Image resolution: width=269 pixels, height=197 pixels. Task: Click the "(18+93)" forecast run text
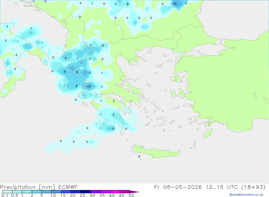point(253,187)
